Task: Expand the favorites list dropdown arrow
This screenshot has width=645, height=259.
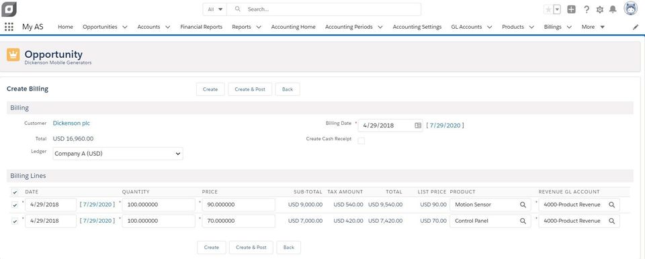Action: [557, 9]
